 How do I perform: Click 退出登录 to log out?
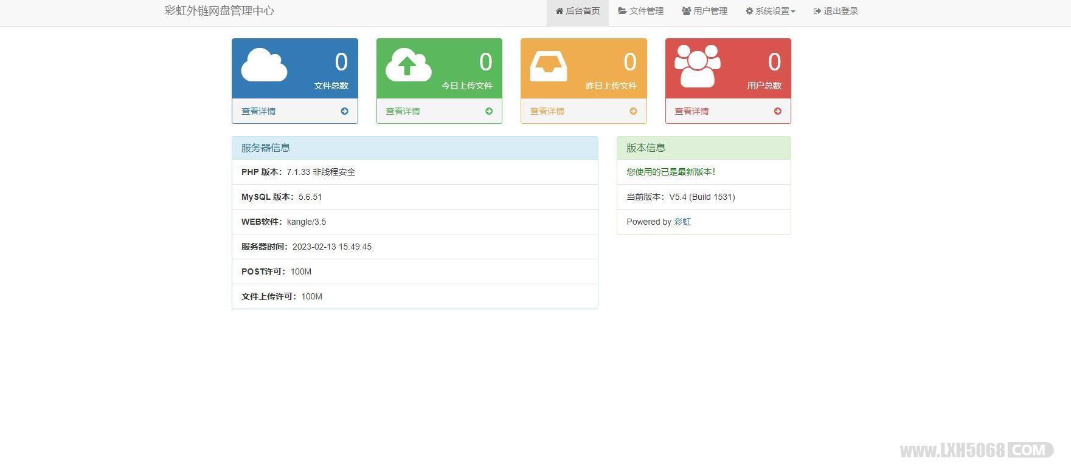tap(836, 11)
